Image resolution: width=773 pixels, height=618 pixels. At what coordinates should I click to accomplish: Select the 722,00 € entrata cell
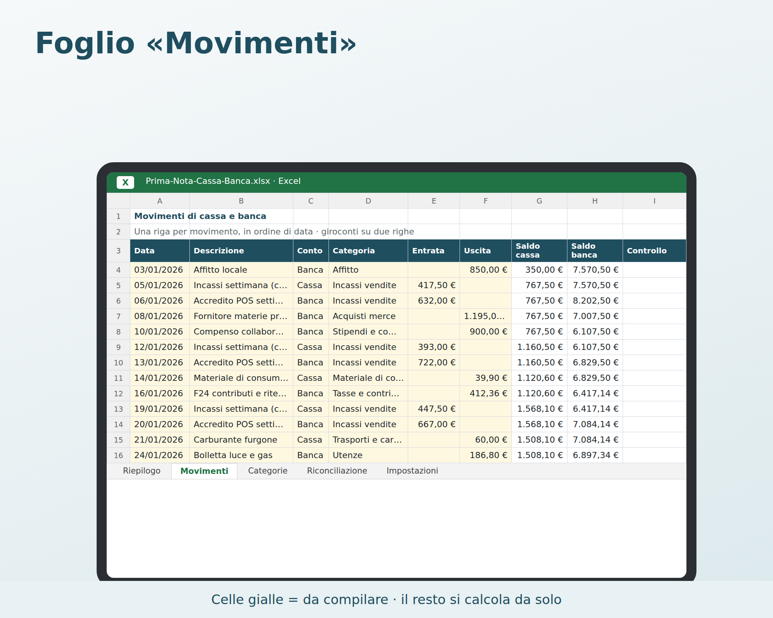(x=434, y=363)
